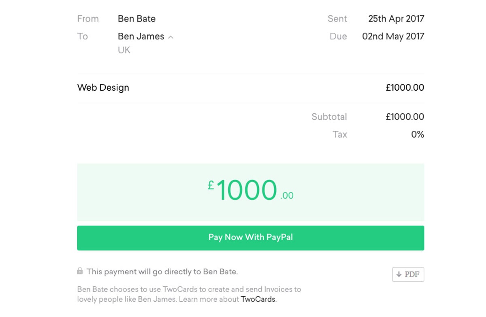The width and height of the screenshot is (486, 317).
Task: Click the From label
Action: [88, 19]
